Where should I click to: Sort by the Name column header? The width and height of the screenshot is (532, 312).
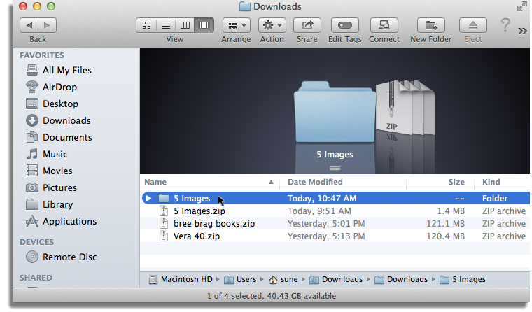point(209,182)
